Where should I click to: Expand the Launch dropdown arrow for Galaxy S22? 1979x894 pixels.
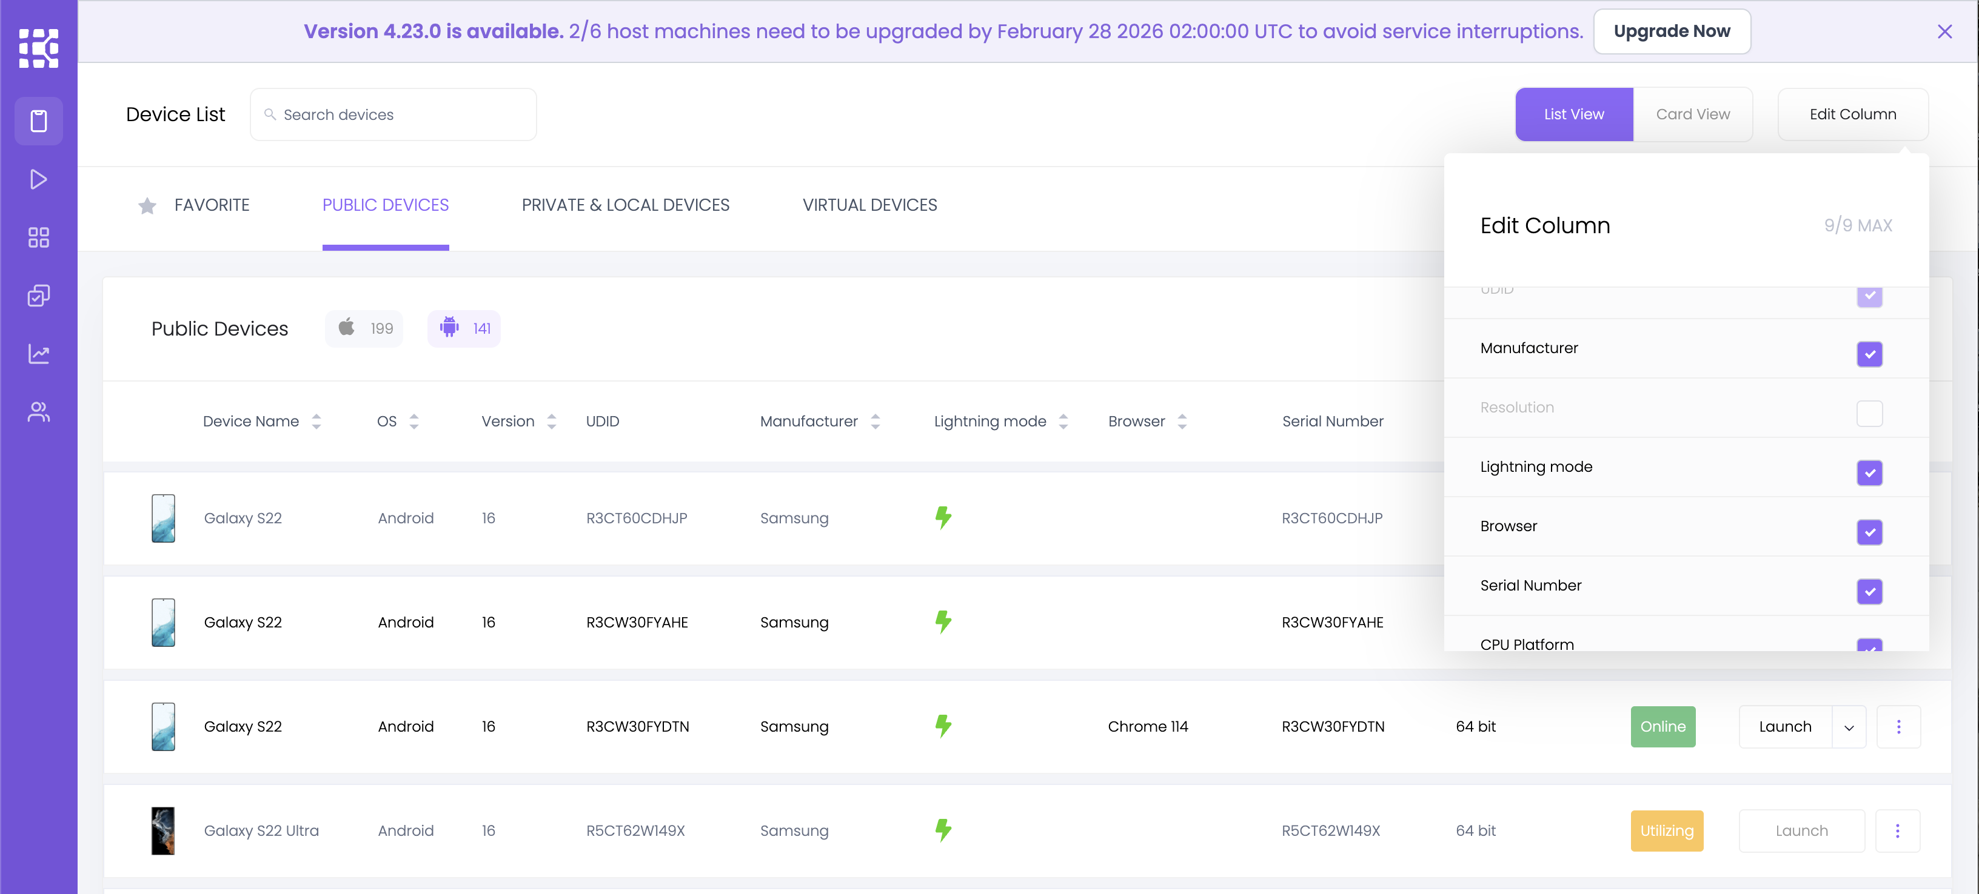1849,727
